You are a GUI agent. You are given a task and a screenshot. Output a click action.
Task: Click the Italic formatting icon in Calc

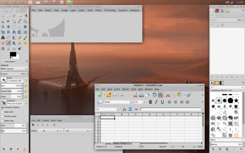(x=156, y=102)
